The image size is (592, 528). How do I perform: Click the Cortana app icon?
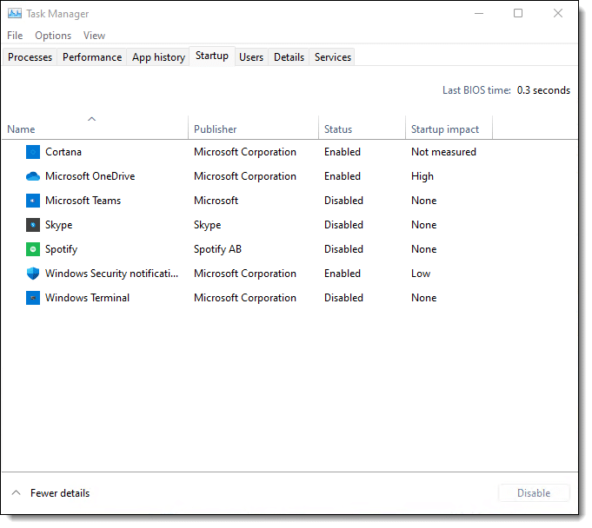coord(33,152)
